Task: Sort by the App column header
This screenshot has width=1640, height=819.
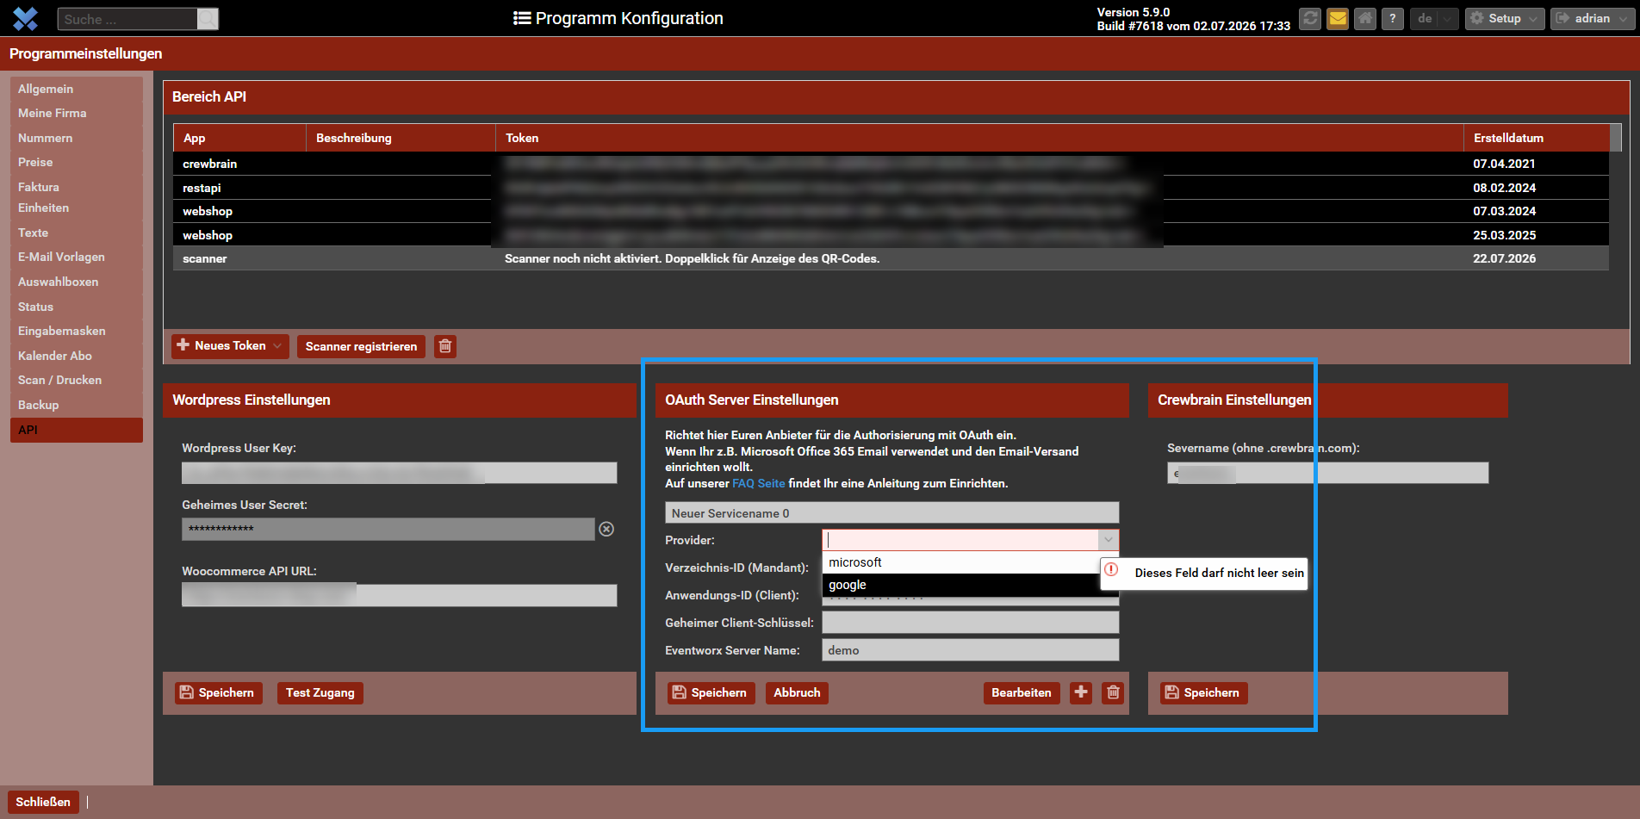Action: click(x=239, y=138)
